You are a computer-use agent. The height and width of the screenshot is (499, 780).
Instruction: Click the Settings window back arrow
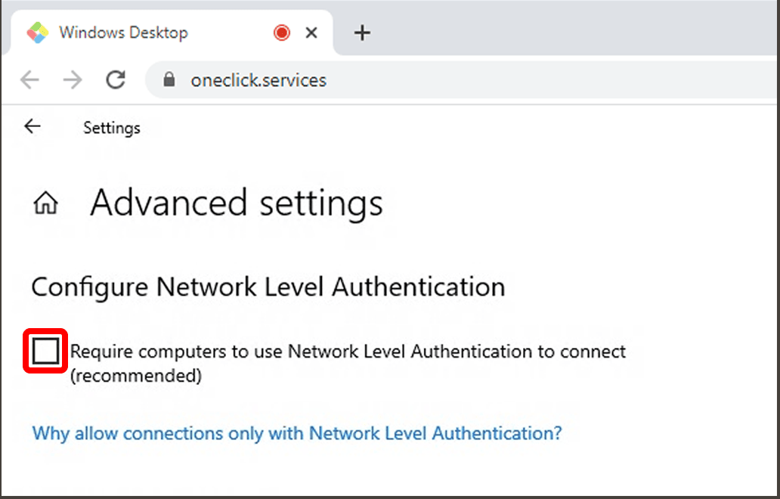[32, 126]
